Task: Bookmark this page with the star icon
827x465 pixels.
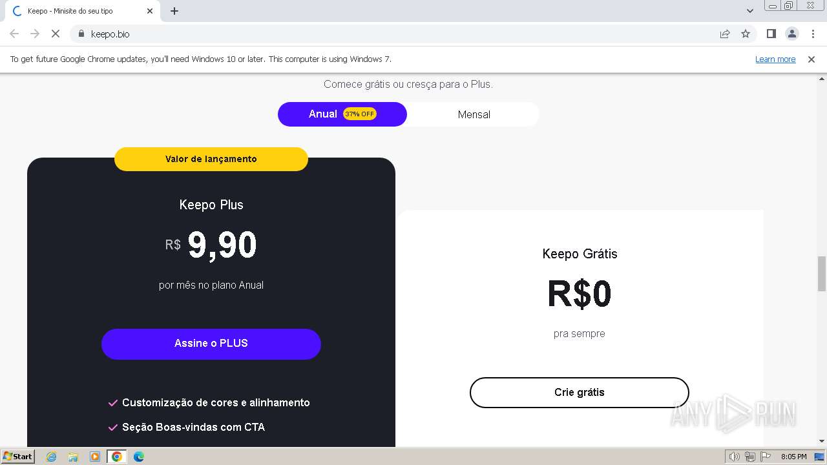Action: (746, 34)
